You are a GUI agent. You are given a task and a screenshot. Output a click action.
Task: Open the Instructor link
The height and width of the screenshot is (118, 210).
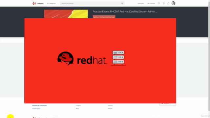pos(141,3)
